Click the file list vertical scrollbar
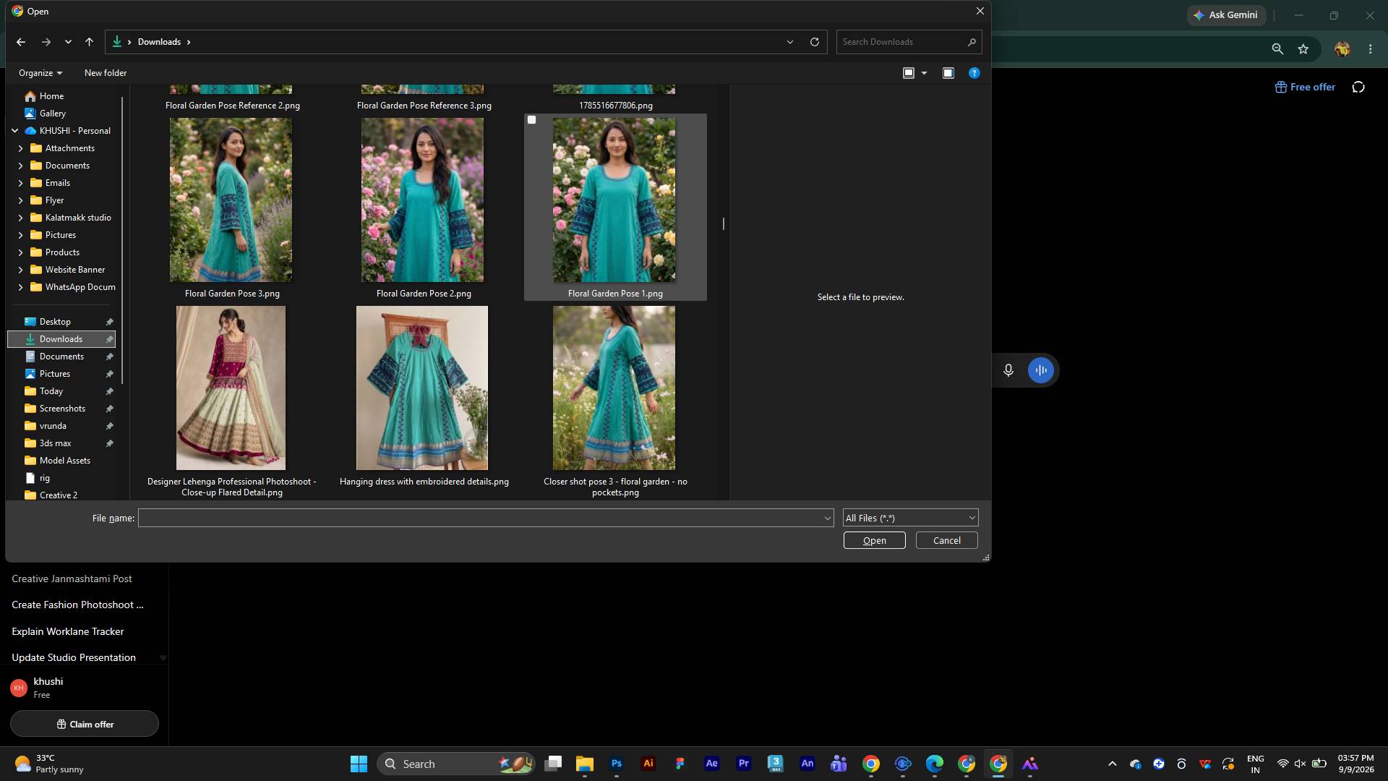This screenshot has height=781, width=1388. coord(724,224)
